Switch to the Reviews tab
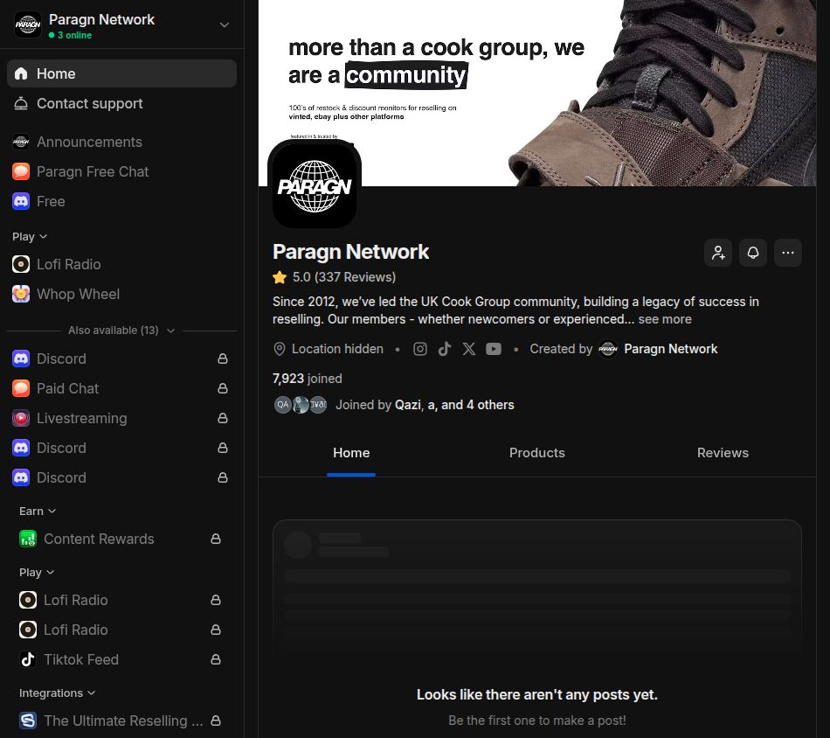Screen dimensions: 830x738 [723, 453]
